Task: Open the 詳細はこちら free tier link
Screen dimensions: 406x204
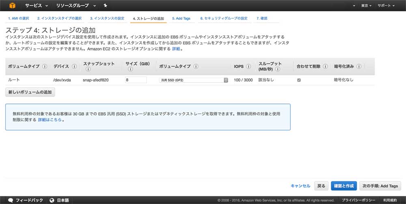Action: 50,120
